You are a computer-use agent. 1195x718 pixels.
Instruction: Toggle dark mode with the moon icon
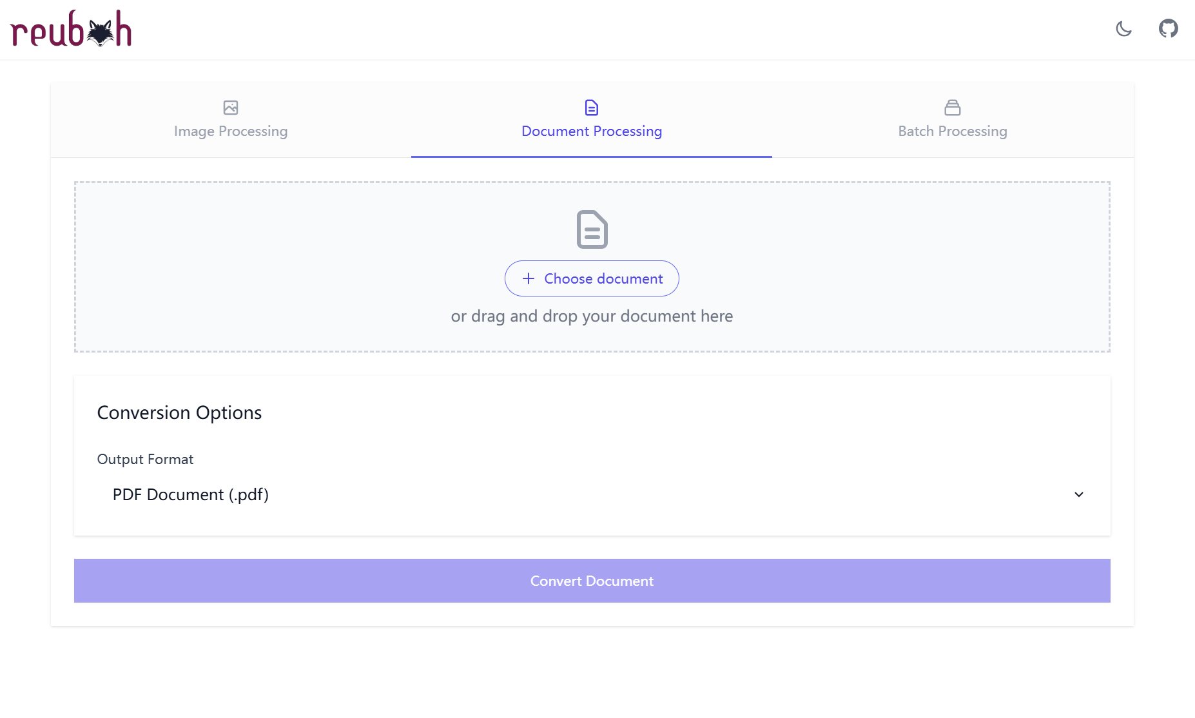(1123, 29)
